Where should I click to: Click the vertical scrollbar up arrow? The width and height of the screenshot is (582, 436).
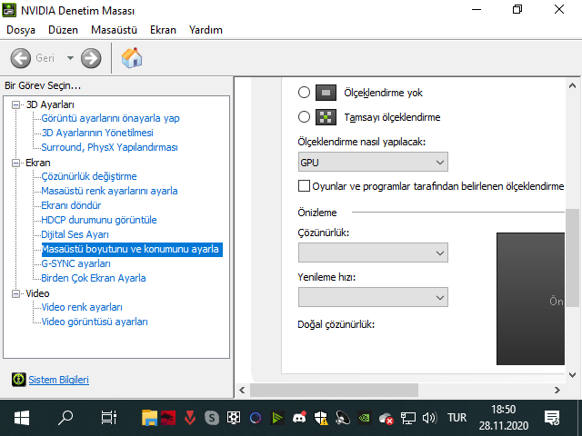pos(572,85)
